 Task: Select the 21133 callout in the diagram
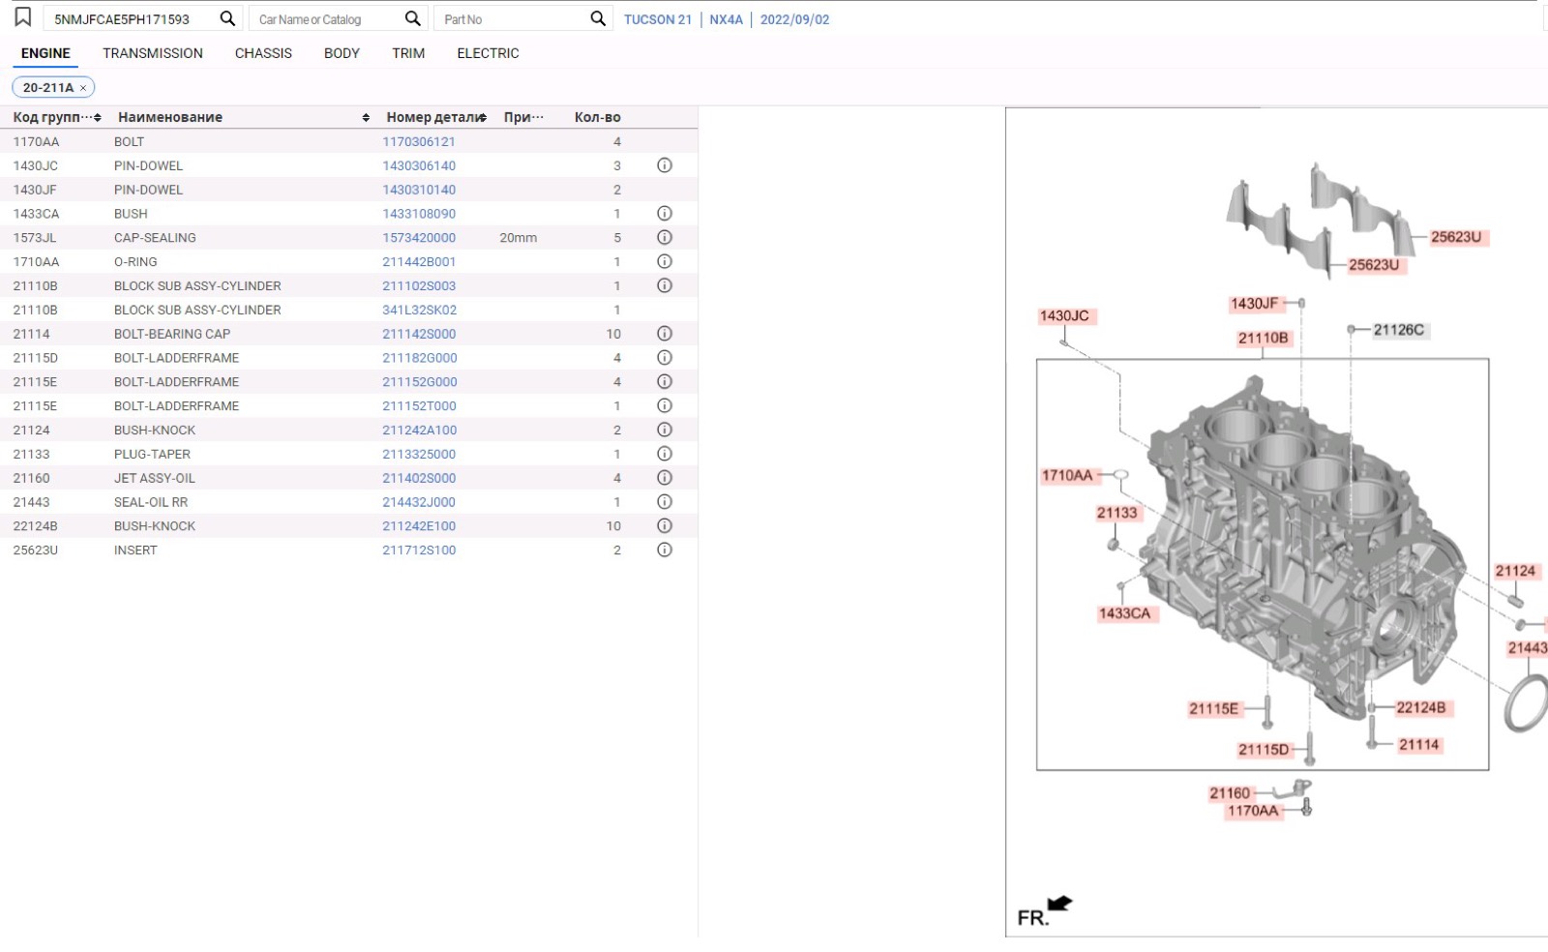(1116, 513)
